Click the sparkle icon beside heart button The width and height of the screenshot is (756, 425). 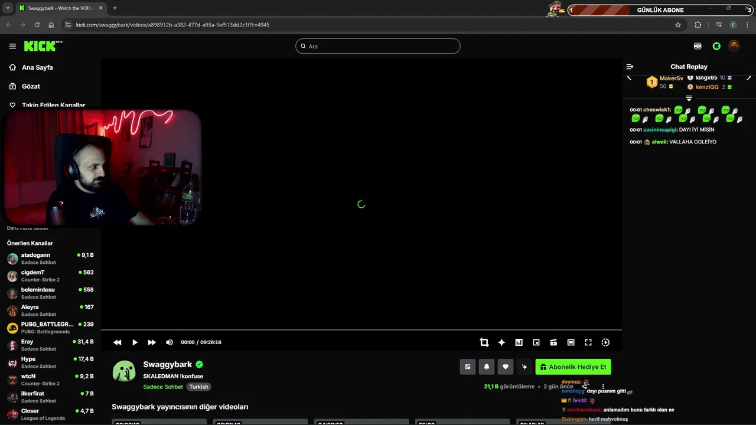pyautogui.click(x=524, y=367)
